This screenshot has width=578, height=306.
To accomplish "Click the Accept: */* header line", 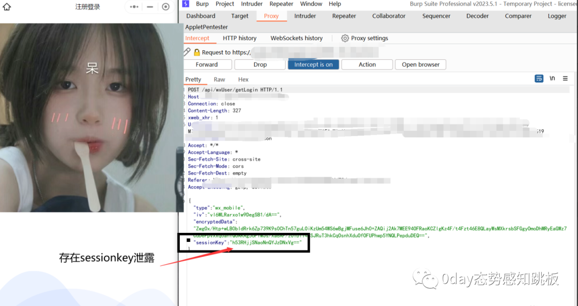I will pos(203,145).
